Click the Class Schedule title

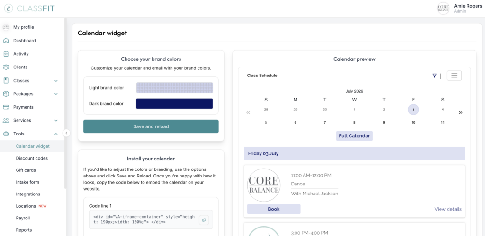coord(262,76)
